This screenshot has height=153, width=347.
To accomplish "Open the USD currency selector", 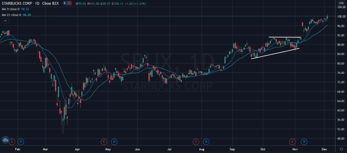I will click(341, 3).
